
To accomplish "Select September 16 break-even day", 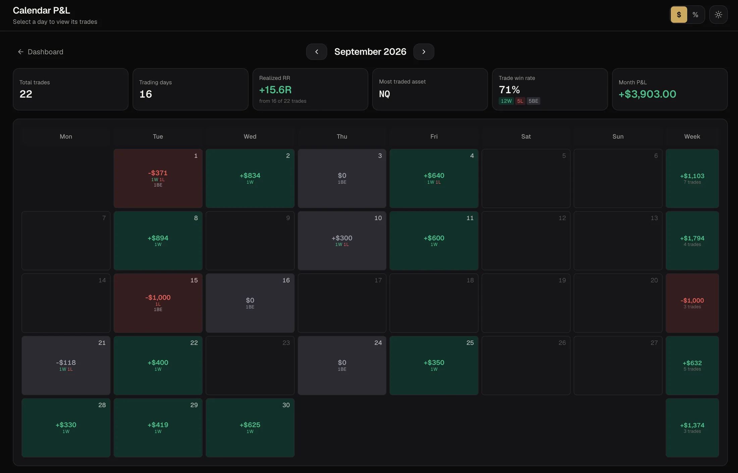I will pos(250,303).
